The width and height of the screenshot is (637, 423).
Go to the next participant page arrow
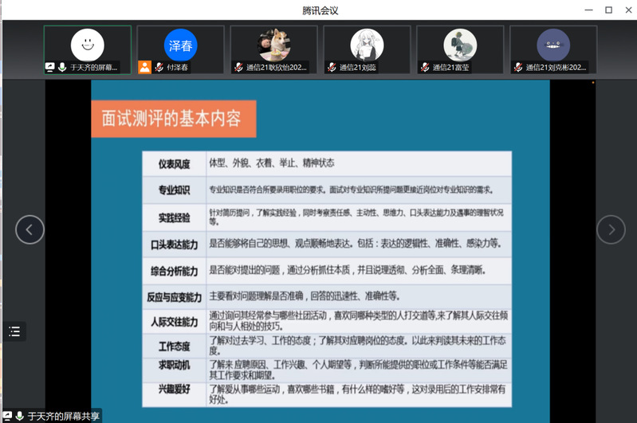click(x=611, y=229)
